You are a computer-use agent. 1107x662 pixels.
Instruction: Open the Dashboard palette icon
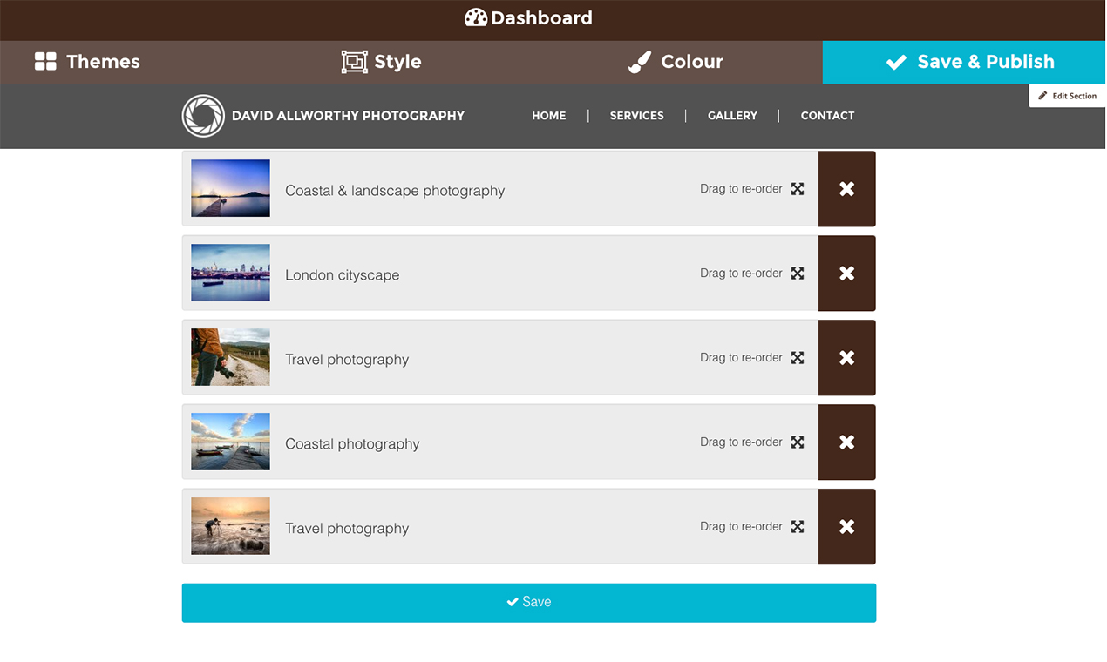tap(476, 17)
